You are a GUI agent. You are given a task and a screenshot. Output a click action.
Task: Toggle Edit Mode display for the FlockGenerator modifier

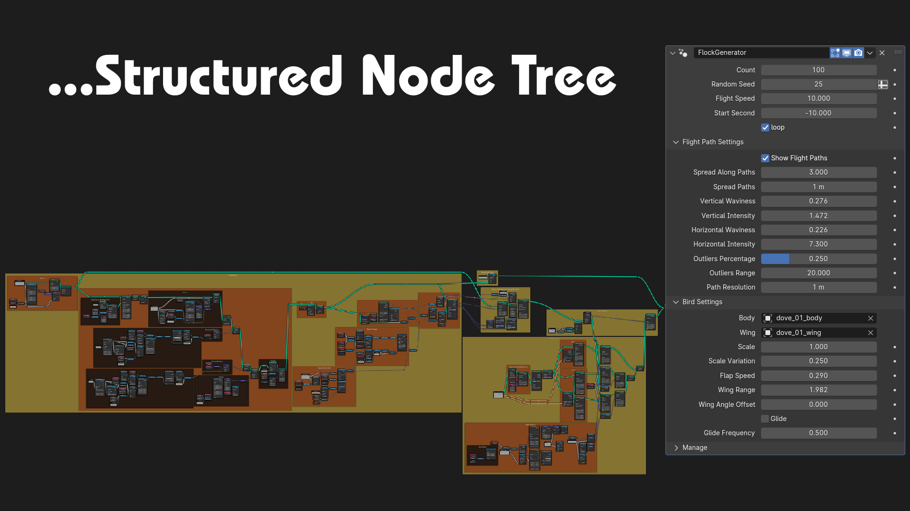point(835,53)
